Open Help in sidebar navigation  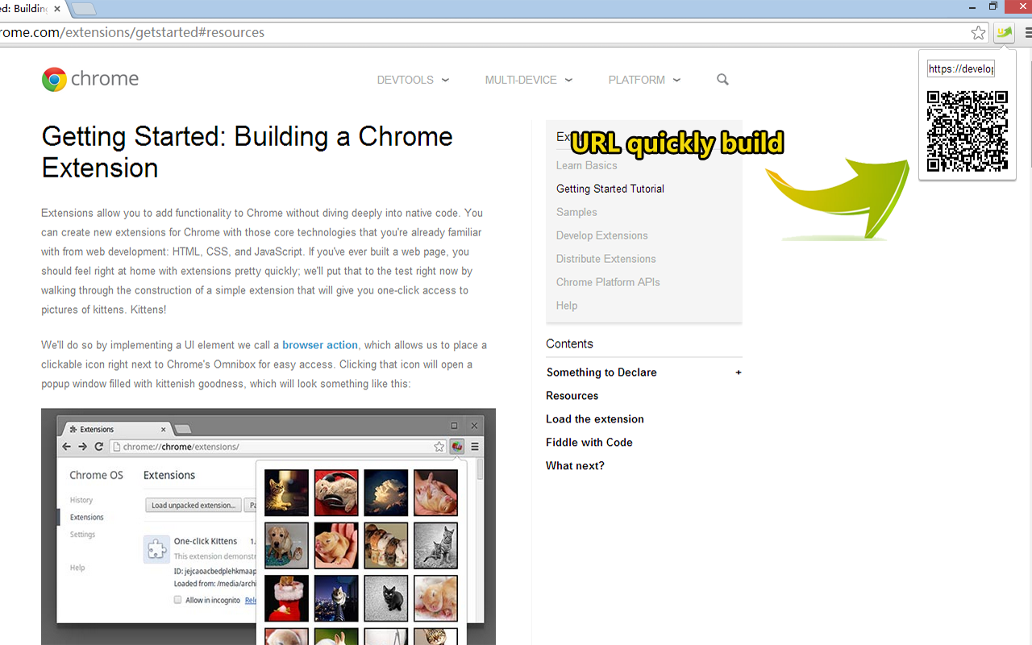point(567,306)
